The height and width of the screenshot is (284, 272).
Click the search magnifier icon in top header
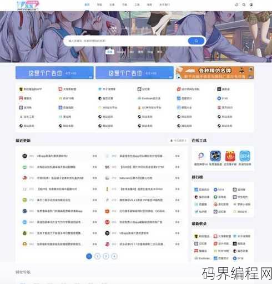point(244,4)
